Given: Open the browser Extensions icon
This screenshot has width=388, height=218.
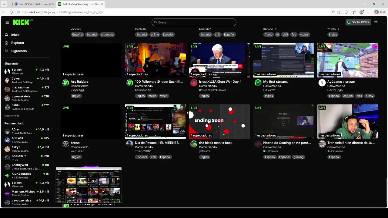Looking at the screenshot, I should click(346, 12).
